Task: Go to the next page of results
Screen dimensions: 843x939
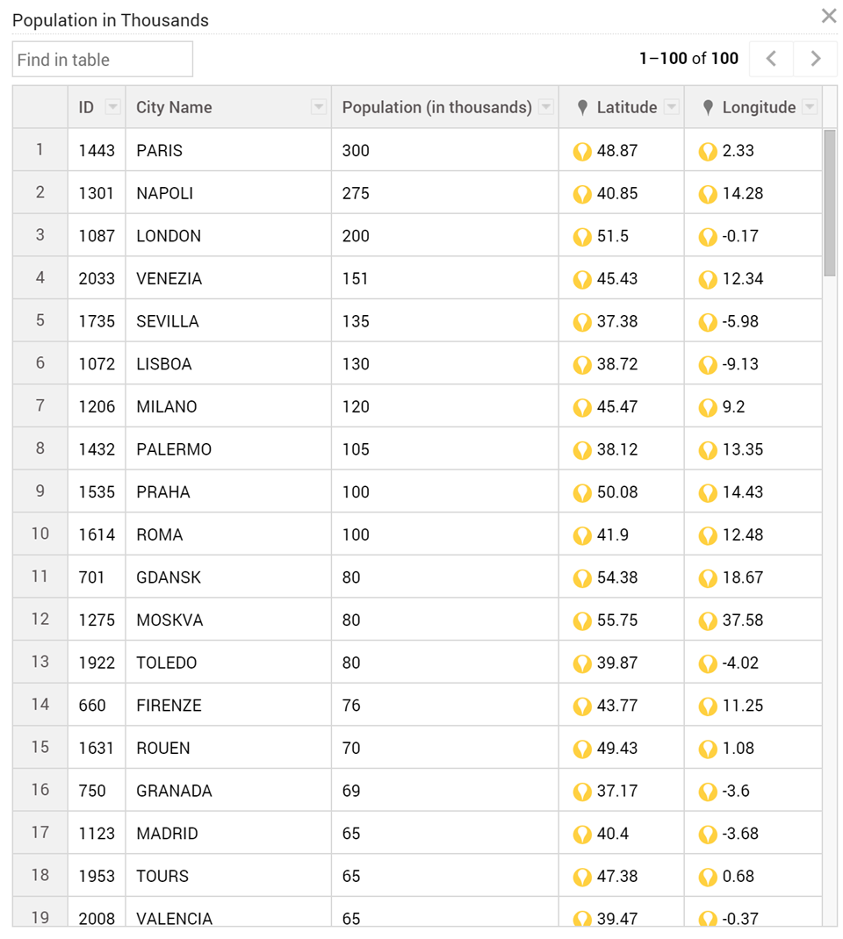Action: pos(815,59)
